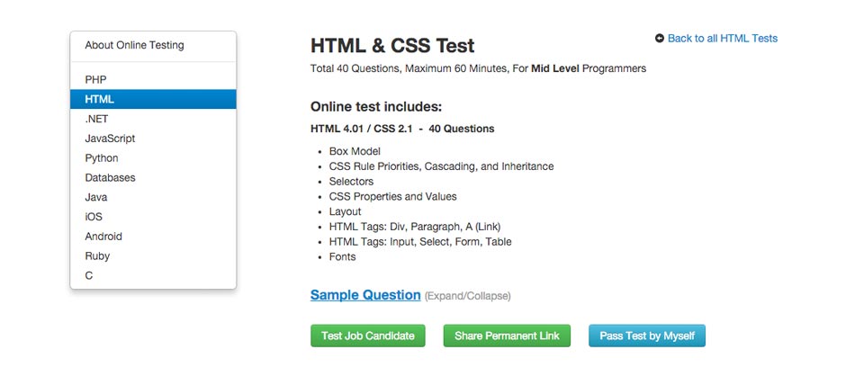This screenshot has height=385, width=846.
Task: Select Python in the sidebar
Action: [102, 158]
